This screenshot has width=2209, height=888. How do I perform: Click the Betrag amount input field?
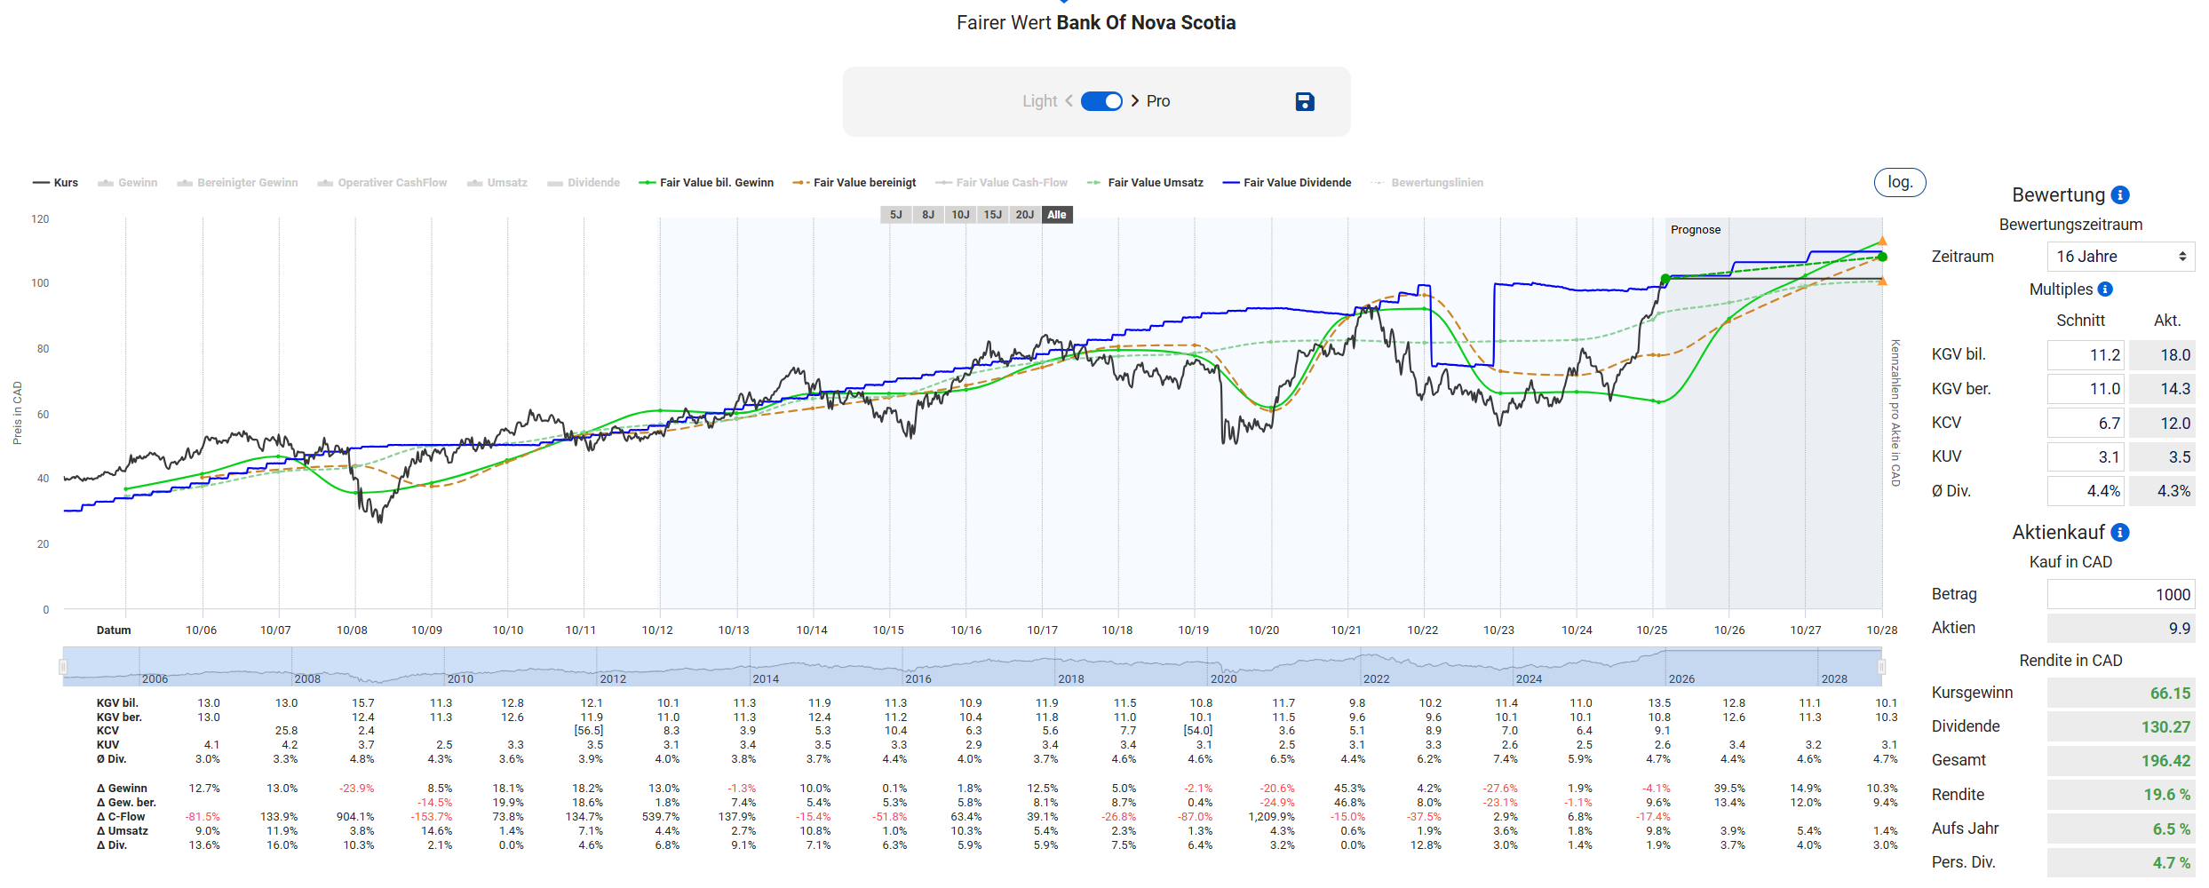pos(2119,595)
